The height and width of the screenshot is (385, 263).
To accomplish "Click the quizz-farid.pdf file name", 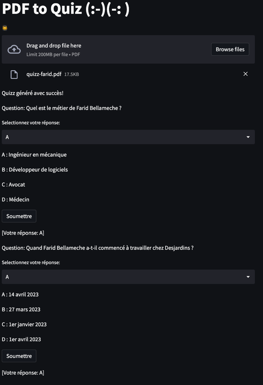I will (44, 74).
